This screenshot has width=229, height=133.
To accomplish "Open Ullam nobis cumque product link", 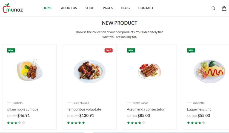I will tap(23, 109).
